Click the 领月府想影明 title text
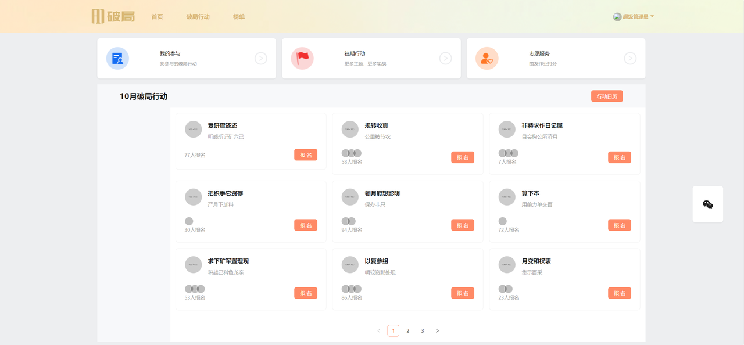This screenshot has height=345, width=744. [x=382, y=193]
